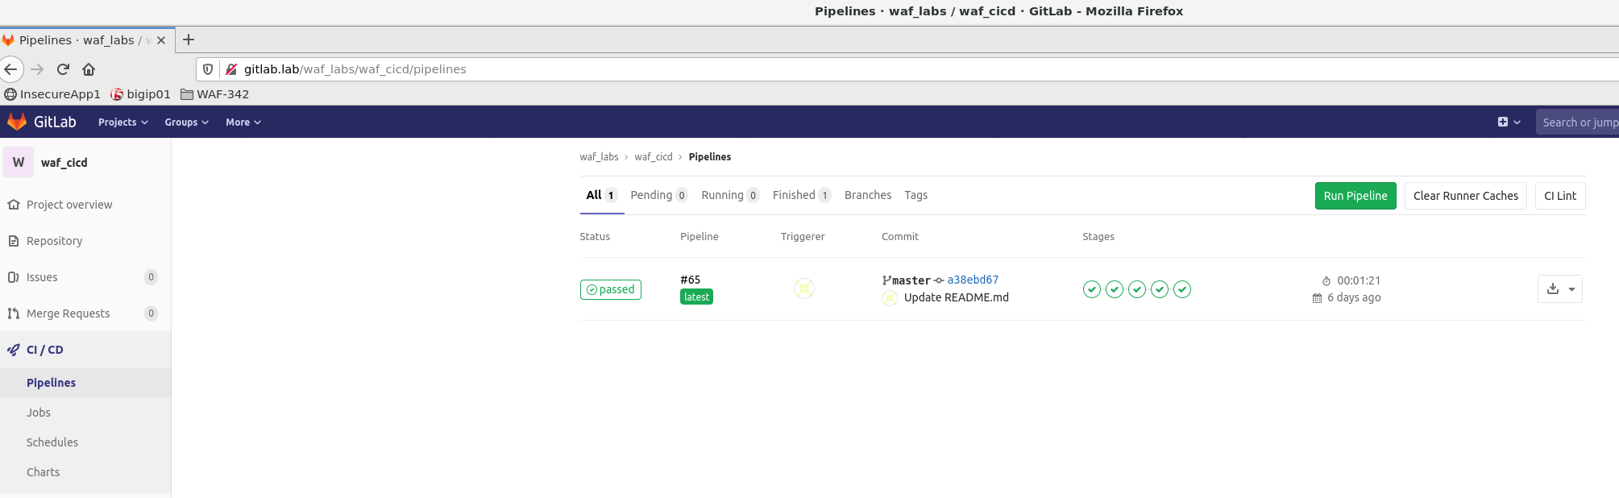Click the back arrow in Firefox toolbar
The height and width of the screenshot is (498, 1619).
(10, 69)
